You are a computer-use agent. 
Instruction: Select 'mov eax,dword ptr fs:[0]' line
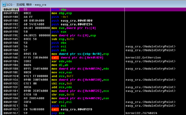point(74,28)
